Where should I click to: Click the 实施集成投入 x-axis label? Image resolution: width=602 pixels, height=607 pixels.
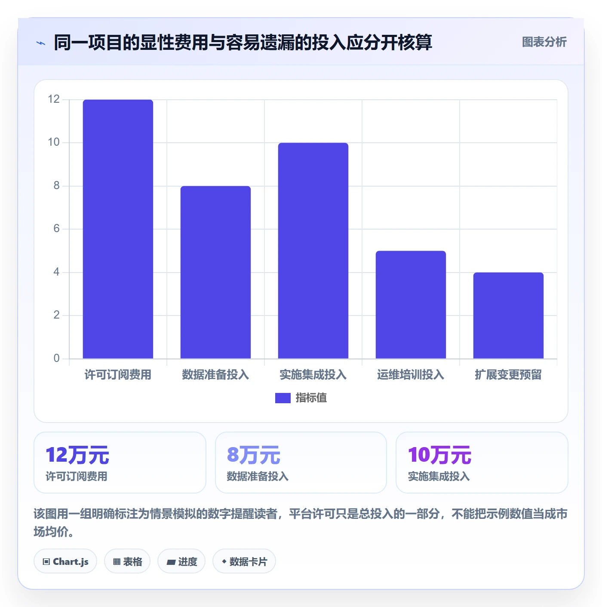click(313, 375)
